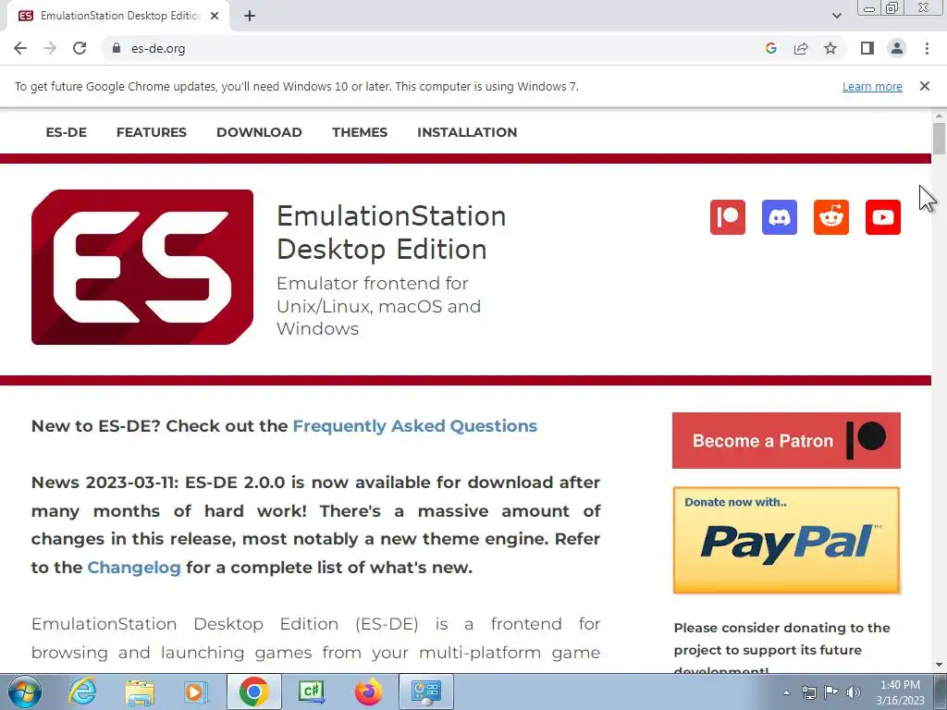Viewport: 947px width, 710px height.
Task: Click the 'Please consider donating' text
Action: (782, 649)
